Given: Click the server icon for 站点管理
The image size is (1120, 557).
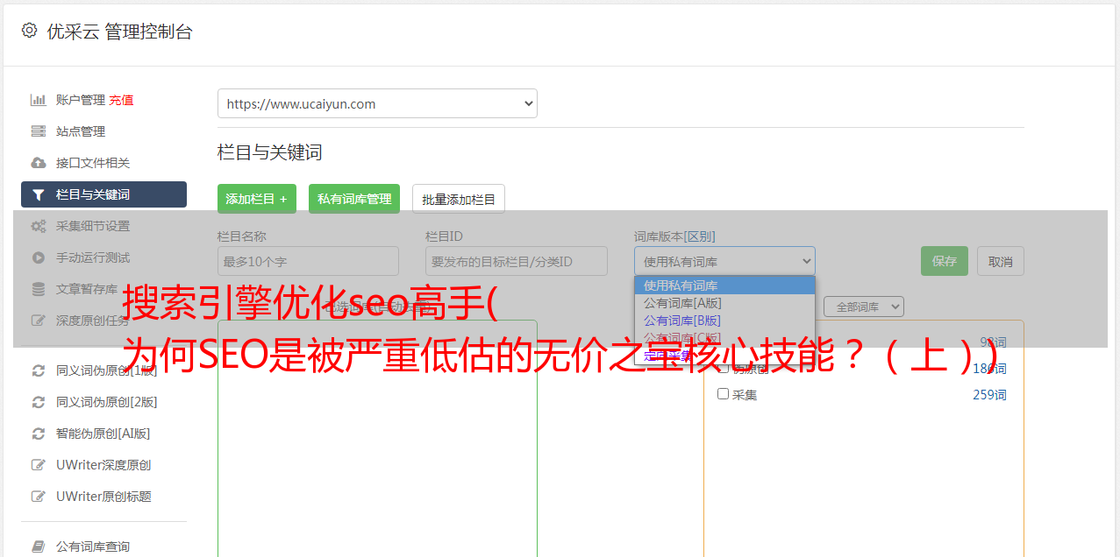Looking at the screenshot, I should pyautogui.click(x=39, y=131).
